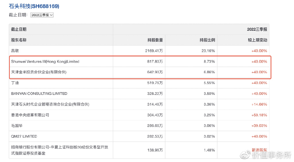Select 天津金米投资合伙企业(有限合伙) shareholder row
294x162 pixels.
coord(39,72)
